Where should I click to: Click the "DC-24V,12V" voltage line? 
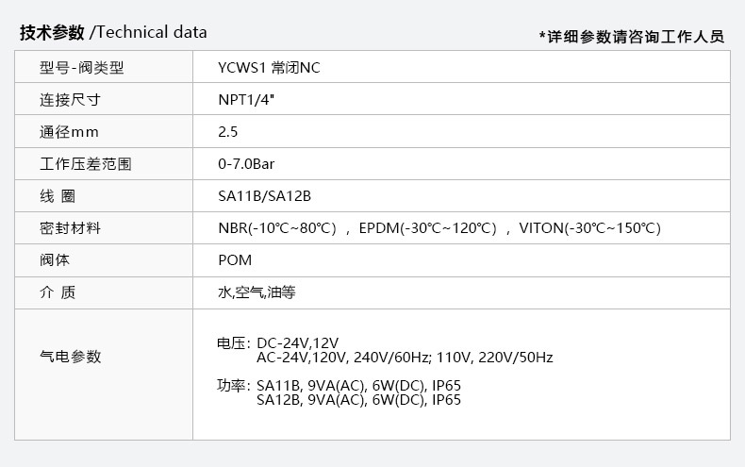pyautogui.click(x=297, y=342)
